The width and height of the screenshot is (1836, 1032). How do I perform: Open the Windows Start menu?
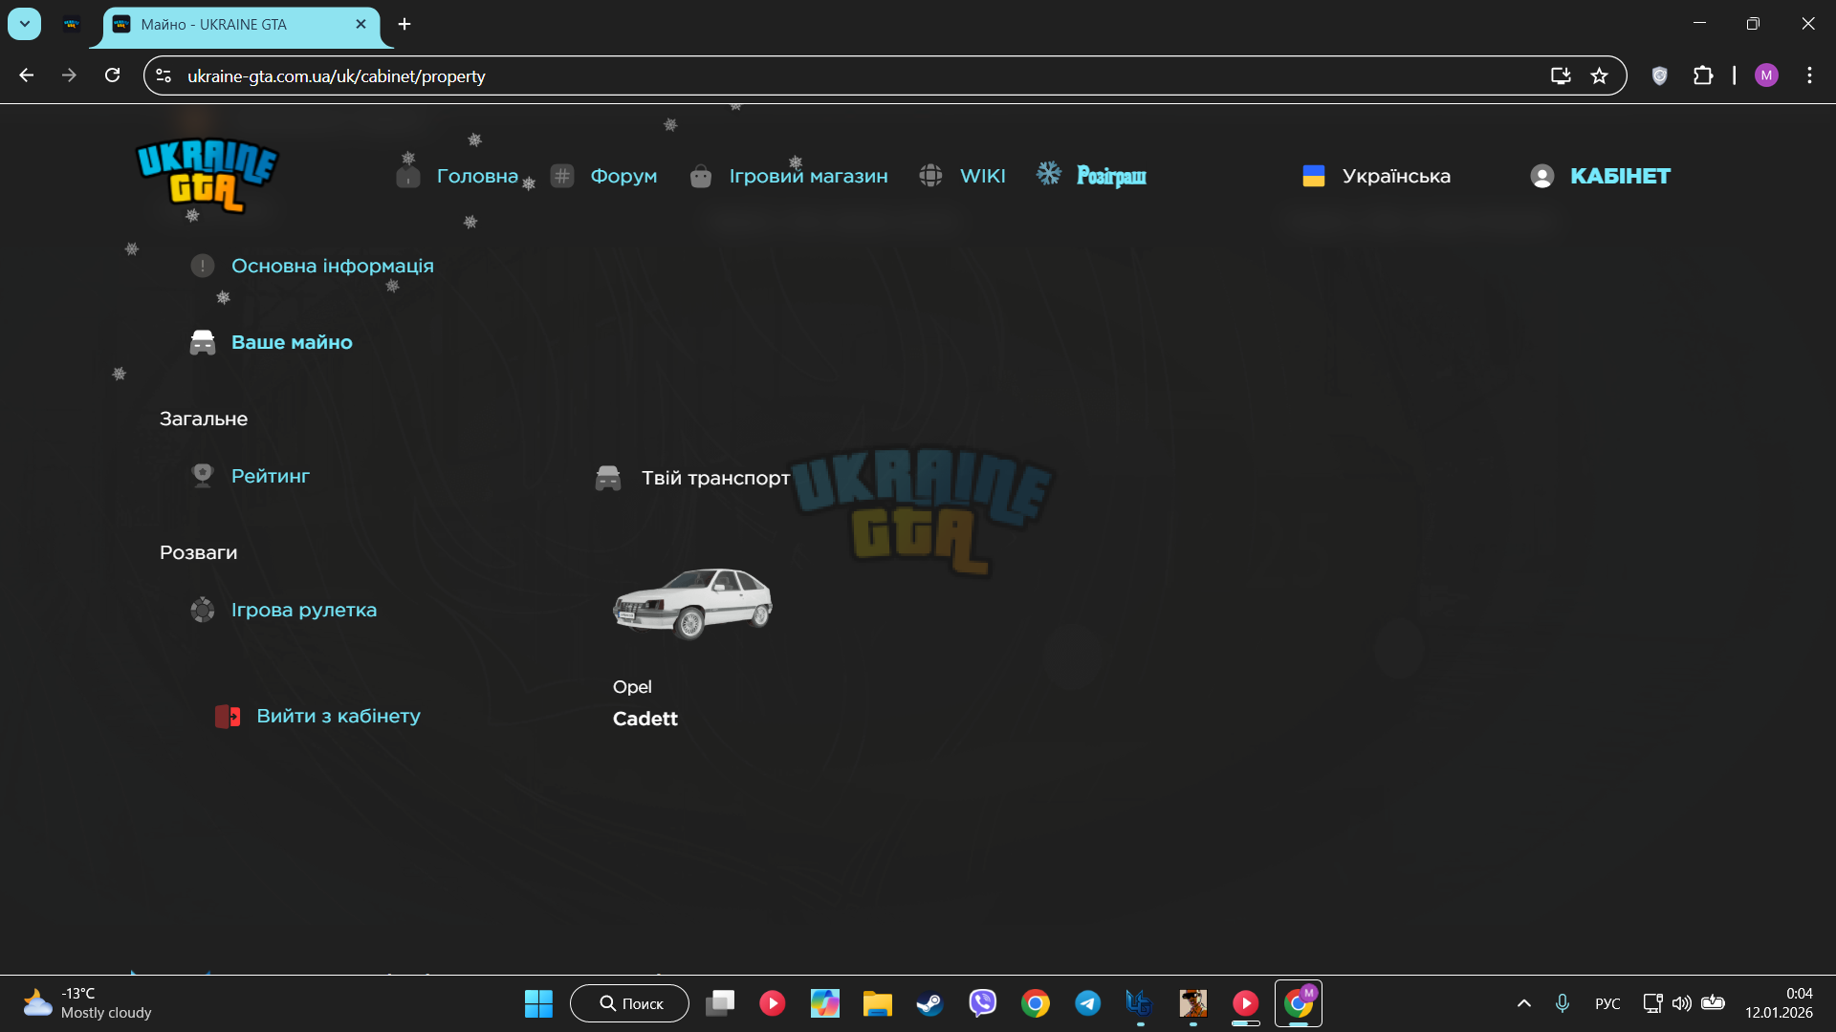tap(538, 1003)
